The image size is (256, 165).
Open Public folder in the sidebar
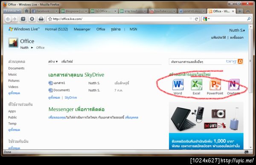point(12,118)
